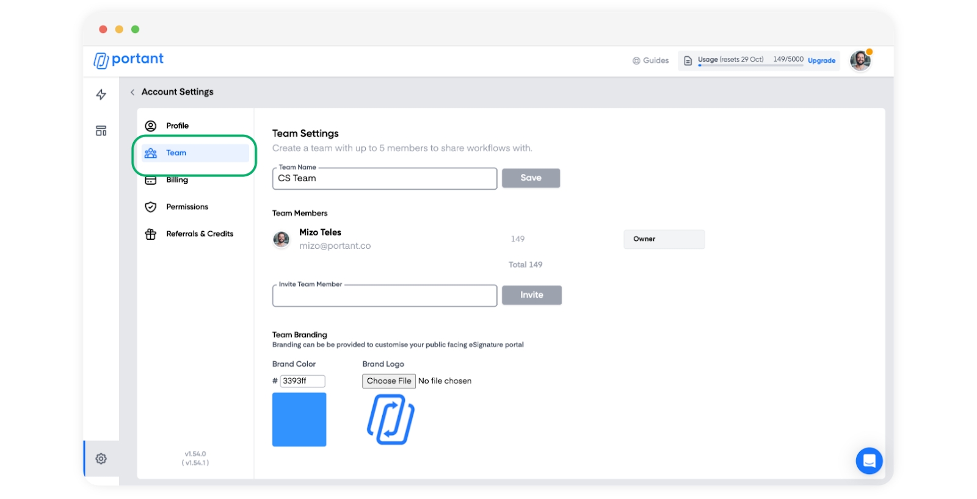
Task: Open the Permissions settings tab
Action: tap(187, 207)
